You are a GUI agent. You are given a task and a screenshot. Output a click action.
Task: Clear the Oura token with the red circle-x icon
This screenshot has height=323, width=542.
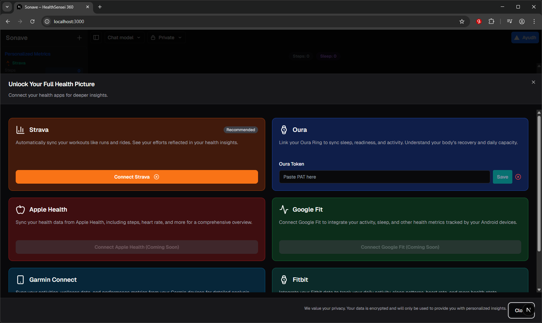tap(518, 177)
